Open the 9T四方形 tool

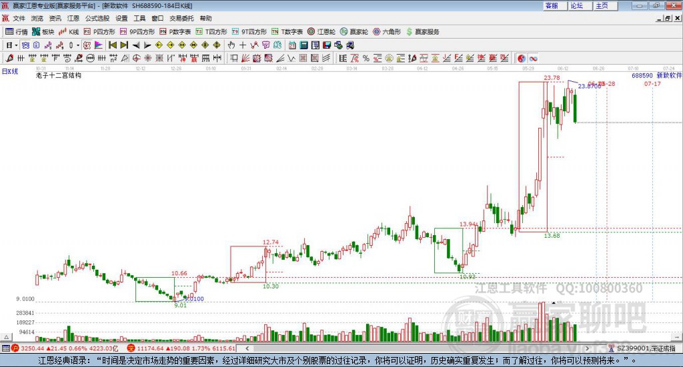249,32
